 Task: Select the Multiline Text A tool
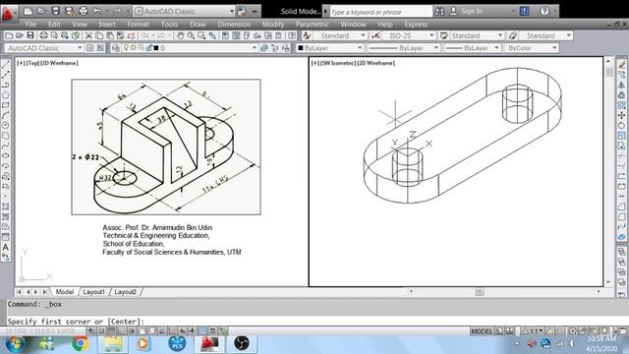click(6, 247)
